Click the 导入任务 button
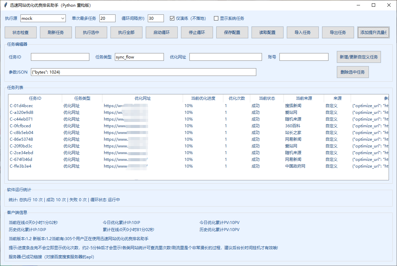This screenshot has width=397, height=266. (x=302, y=33)
